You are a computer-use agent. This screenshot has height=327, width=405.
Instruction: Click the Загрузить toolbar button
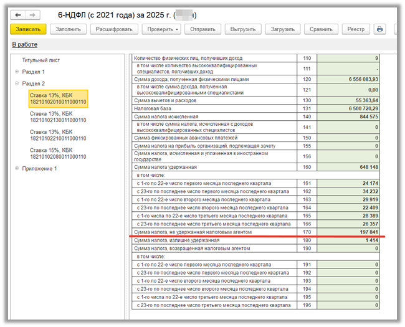click(x=282, y=29)
